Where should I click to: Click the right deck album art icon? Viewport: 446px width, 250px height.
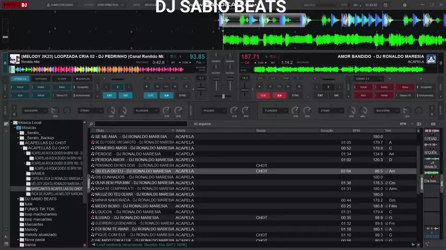click(x=431, y=59)
